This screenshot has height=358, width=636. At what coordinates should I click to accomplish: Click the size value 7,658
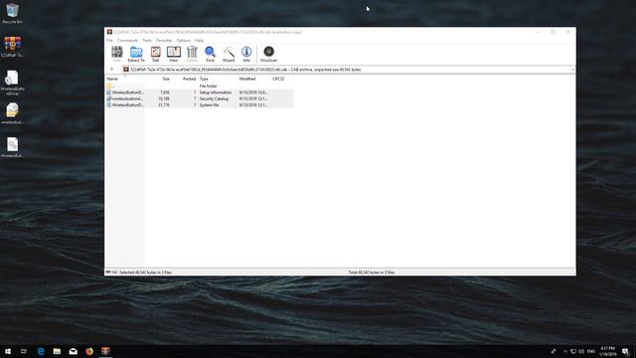point(165,92)
